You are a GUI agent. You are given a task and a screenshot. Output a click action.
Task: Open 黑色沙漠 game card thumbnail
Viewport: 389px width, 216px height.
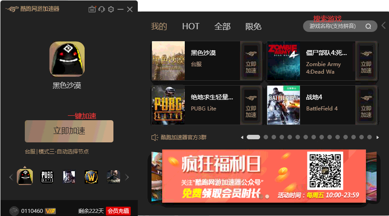tap(168, 61)
